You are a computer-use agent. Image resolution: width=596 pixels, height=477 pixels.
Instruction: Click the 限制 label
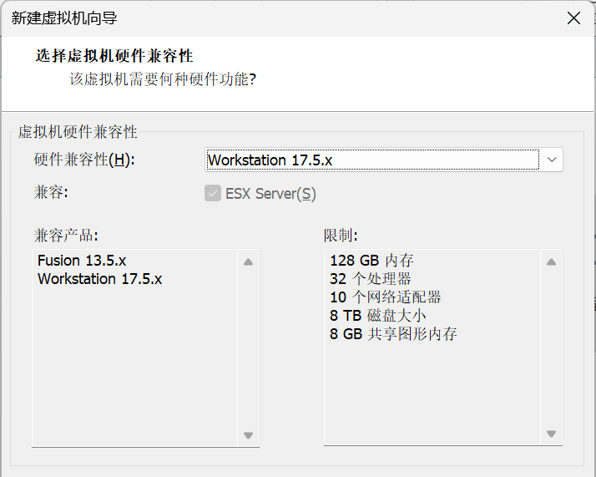341,235
